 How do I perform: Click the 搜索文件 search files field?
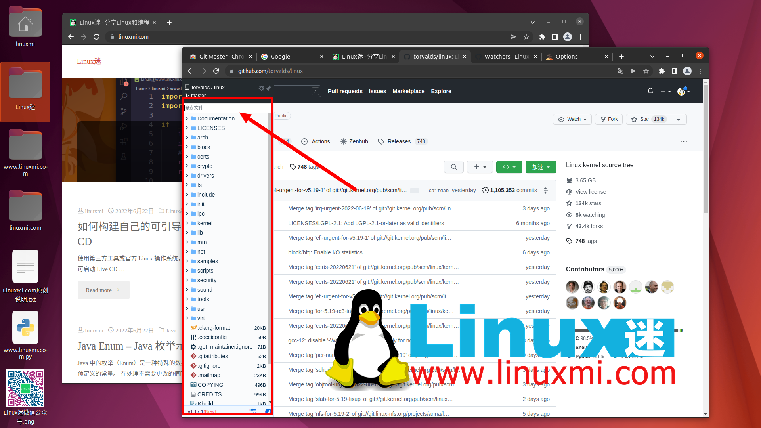pyautogui.click(x=227, y=108)
